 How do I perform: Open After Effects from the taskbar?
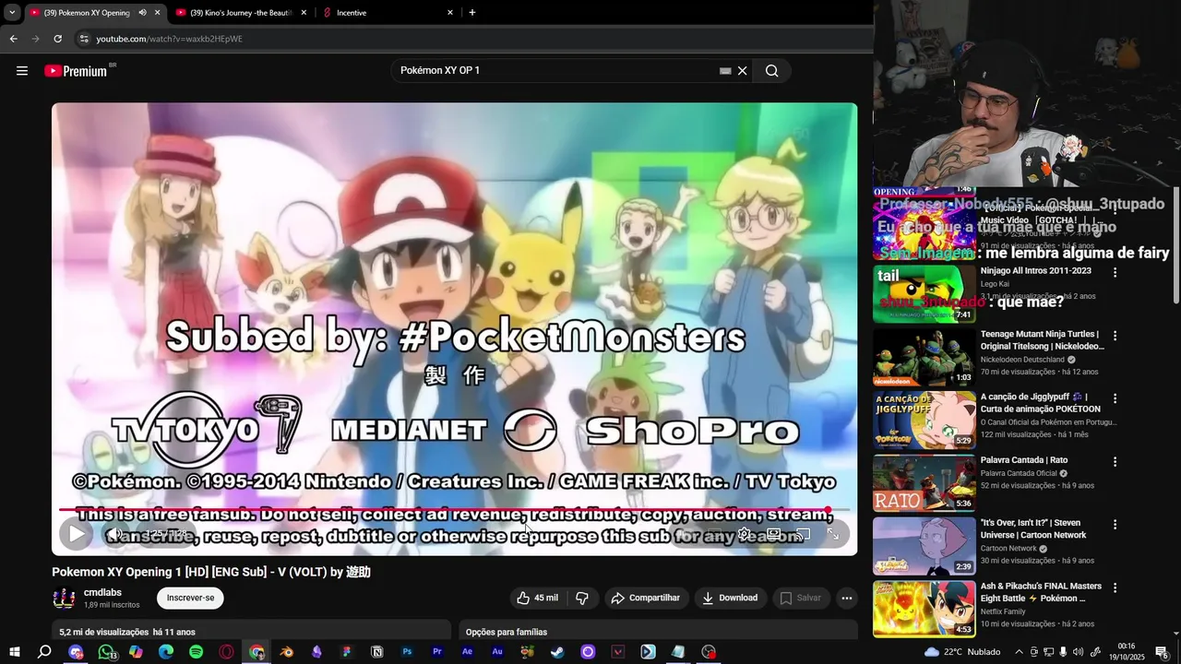(x=468, y=652)
